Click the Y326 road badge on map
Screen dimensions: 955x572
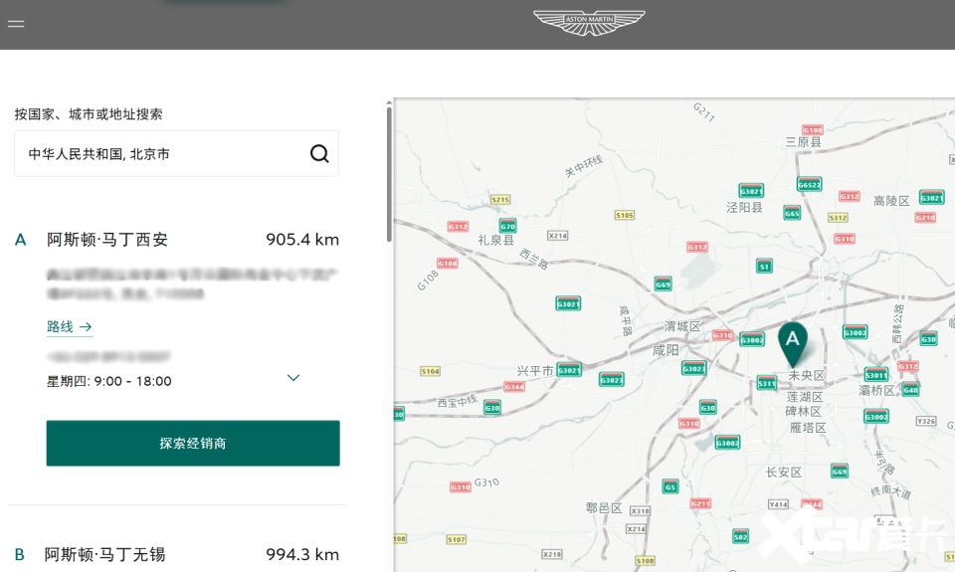pyautogui.click(x=926, y=421)
